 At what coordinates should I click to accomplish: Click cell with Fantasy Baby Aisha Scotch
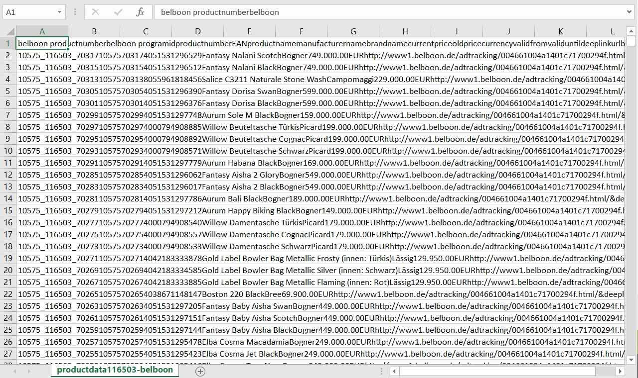point(42,318)
